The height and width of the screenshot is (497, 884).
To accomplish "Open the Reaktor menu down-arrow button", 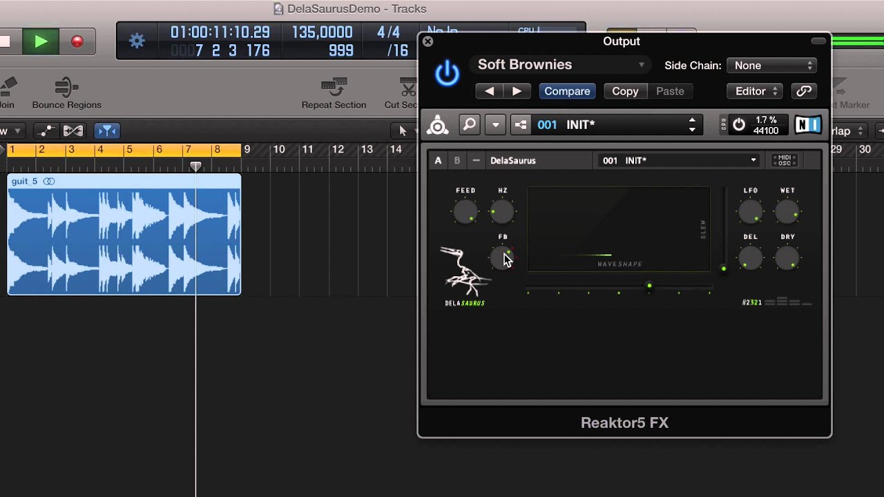I will (x=495, y=125).
